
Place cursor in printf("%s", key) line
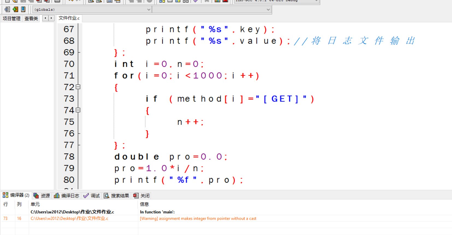210,29
